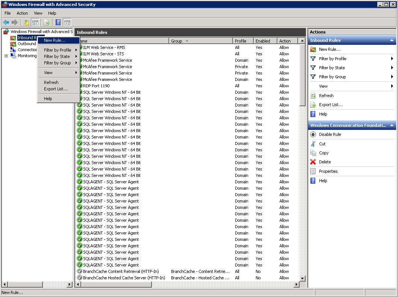
Task: Open Filter by Group submenu in context menu
Action: click(x=59, y=63)
